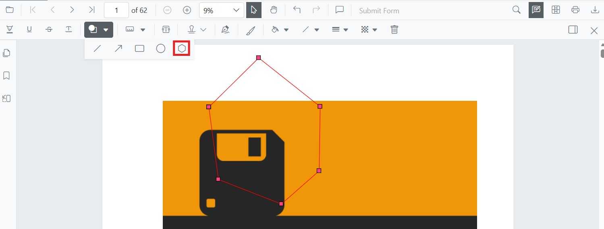Viewport: 604px width, 229px height.
Task: Select the Line shape tool
Action: tap(97, 49)
